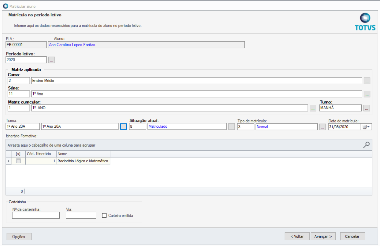Enable the Carteira emitida checkbox
This screenshot has height=246, width=380.
[x=104, y=216]
